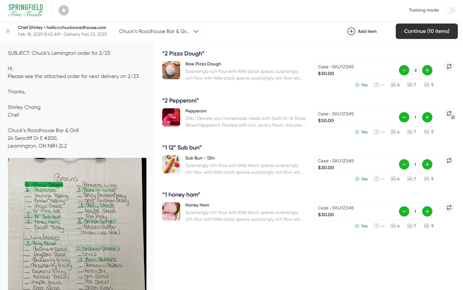Click Raw Pizza Dough product name
Viewport: 463px width, 290px height.
point(203,64)
